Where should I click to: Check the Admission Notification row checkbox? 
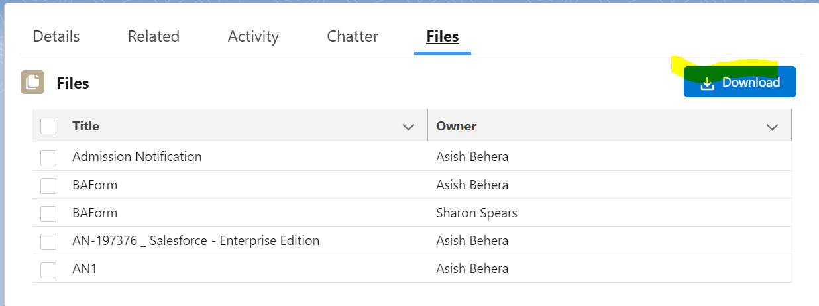[48, 158]
